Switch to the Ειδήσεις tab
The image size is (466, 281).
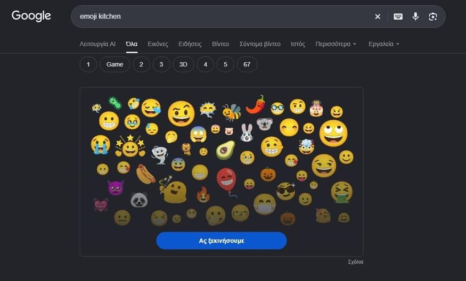tap(190, 44)
